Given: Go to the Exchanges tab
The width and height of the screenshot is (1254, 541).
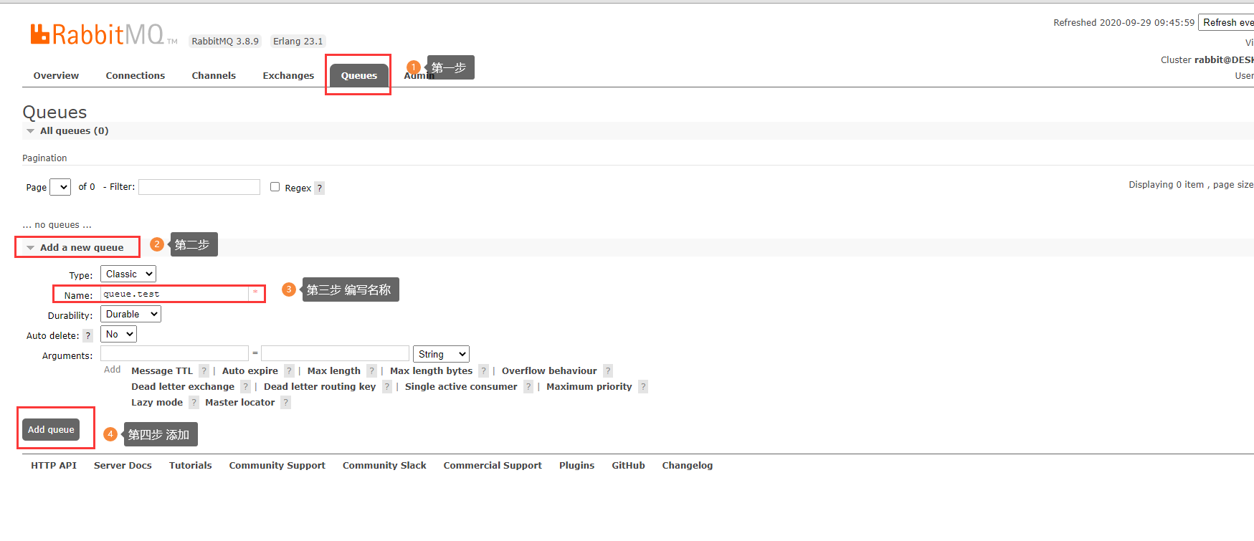Looking at the screenshot, I should coord(288,75).
